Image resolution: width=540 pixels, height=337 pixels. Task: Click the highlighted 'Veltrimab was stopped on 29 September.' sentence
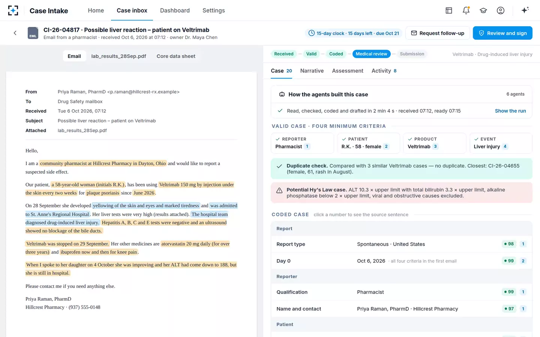pyautogui.click(x=67, y=244)
